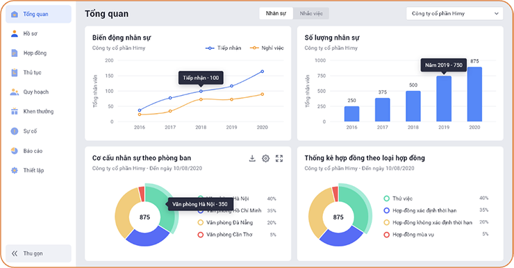Image resolution: width=514 pixels, height=268 pixels.
Task: Open Khen thưởng gift icon
Action: [x=15, y=111]
